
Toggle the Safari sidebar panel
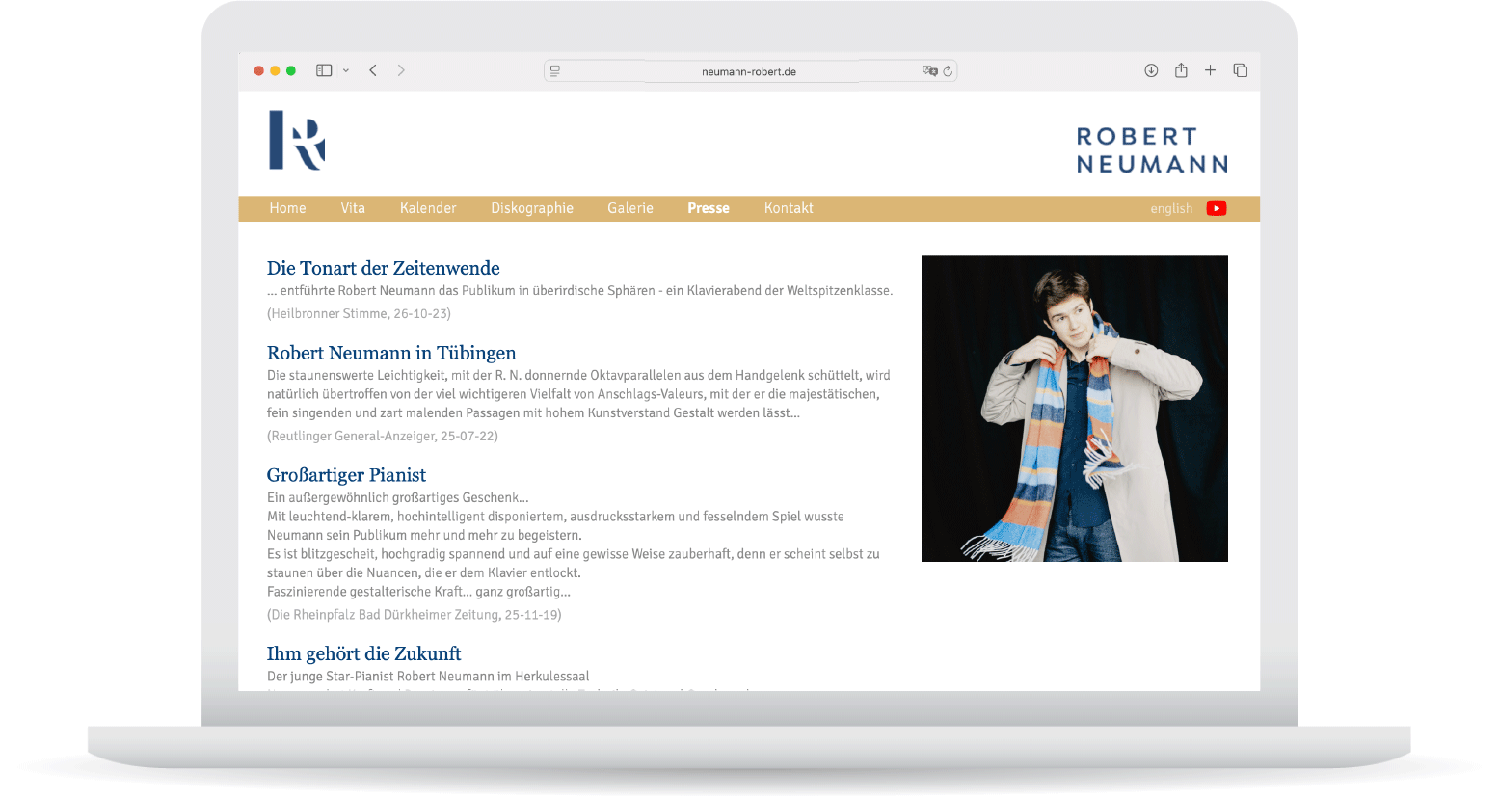click(x=324, y=70)
